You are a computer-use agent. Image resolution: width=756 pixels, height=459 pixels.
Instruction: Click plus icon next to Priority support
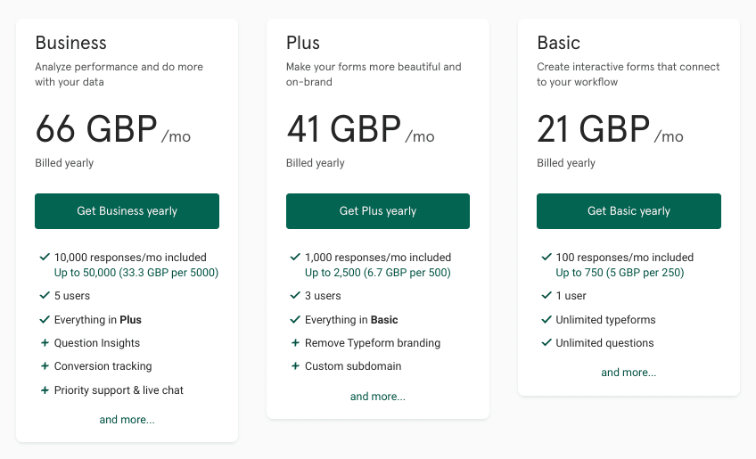45,390
